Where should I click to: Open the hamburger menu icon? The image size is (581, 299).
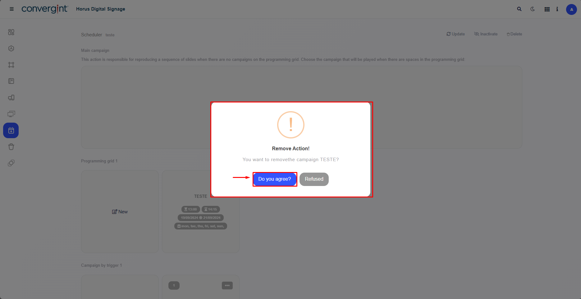pos(11,9)
